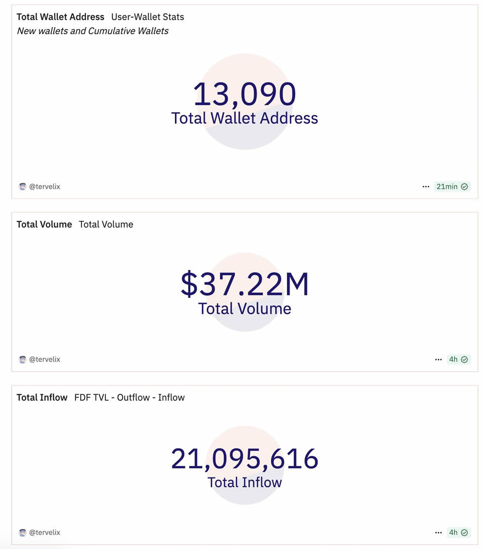Click the 13,090 wallet counter value
This screenshot has height=549, width=483.
coord(244,94)
